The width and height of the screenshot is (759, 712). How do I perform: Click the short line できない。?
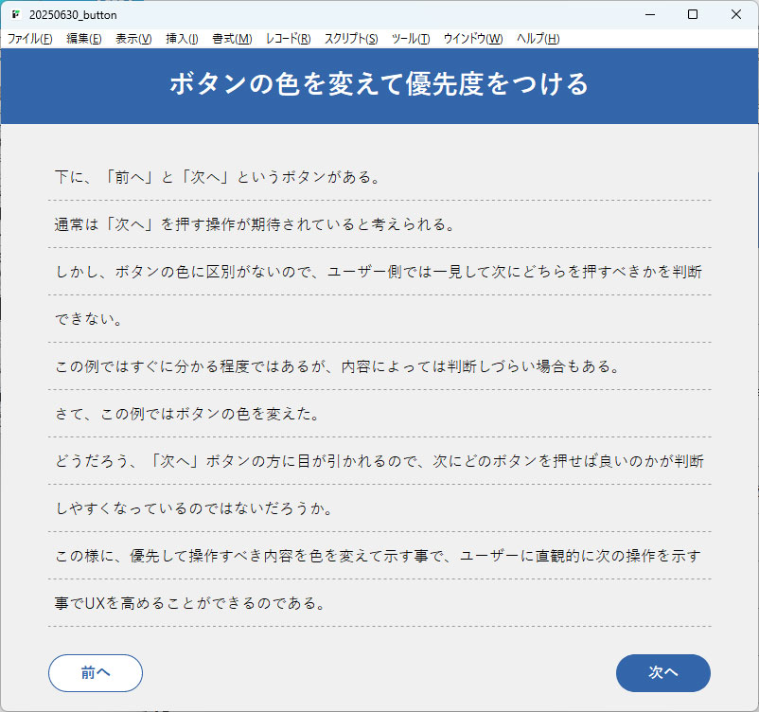[88, 320]
